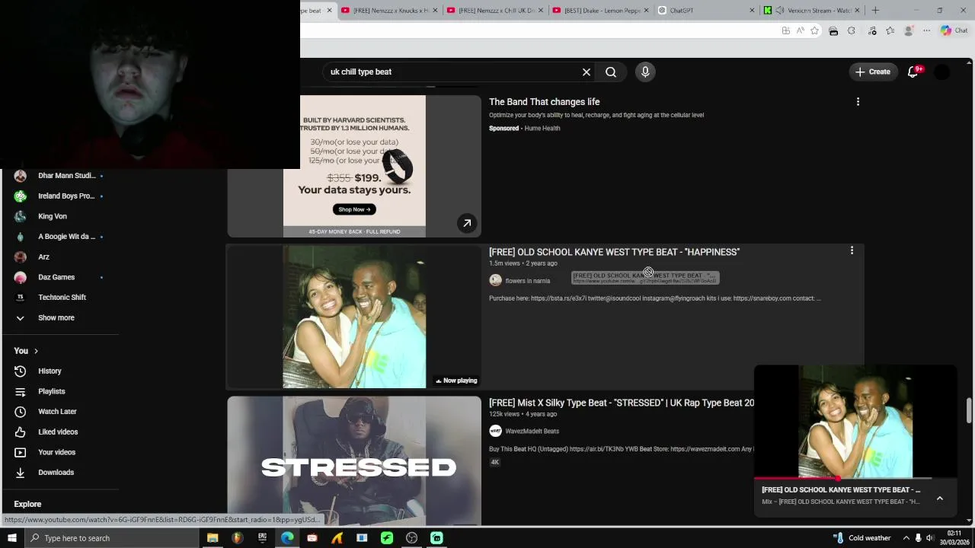Viewport: 975px width, 548px height.
Task: Click the Shop Now button in the ad
Action: coord(354,209)
